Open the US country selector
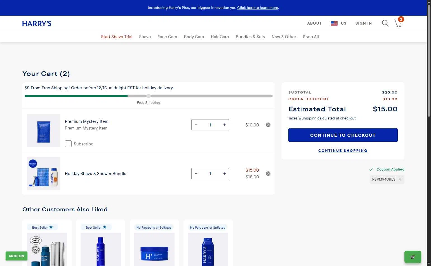 [339, 23]
